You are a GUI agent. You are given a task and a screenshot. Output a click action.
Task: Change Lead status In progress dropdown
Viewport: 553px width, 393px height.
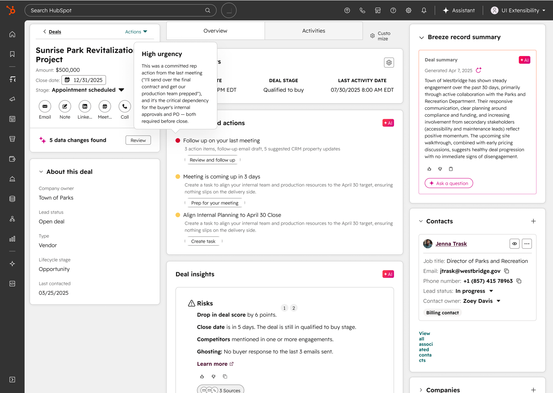(x=474, y=291)
